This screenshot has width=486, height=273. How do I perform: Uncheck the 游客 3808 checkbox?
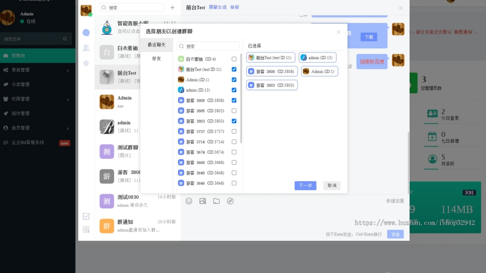(234, 100)
